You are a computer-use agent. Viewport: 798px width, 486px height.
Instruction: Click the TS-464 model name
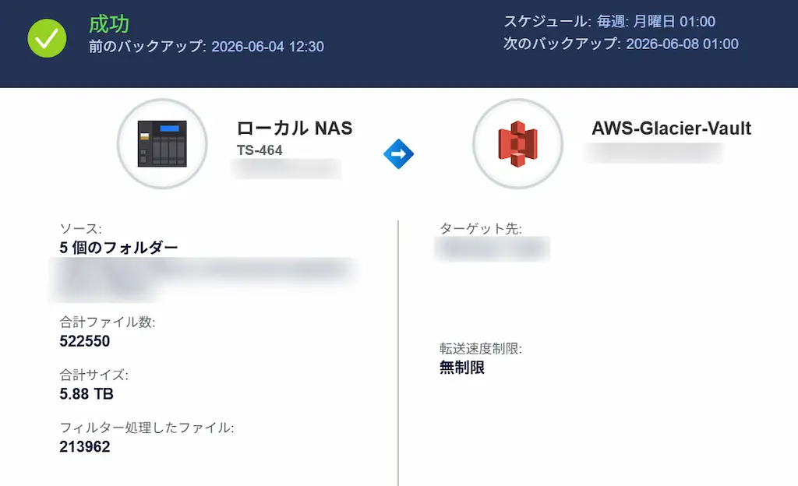pos(260,150)
